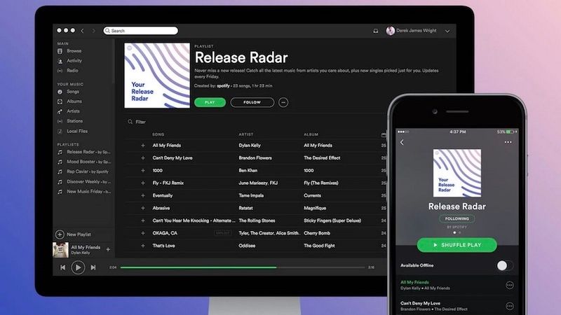Open the more options ellipsis beside the FOLLOW button

283,102
